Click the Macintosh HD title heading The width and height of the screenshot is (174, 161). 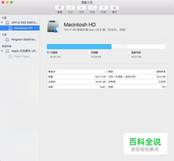(x=80, y=25)
